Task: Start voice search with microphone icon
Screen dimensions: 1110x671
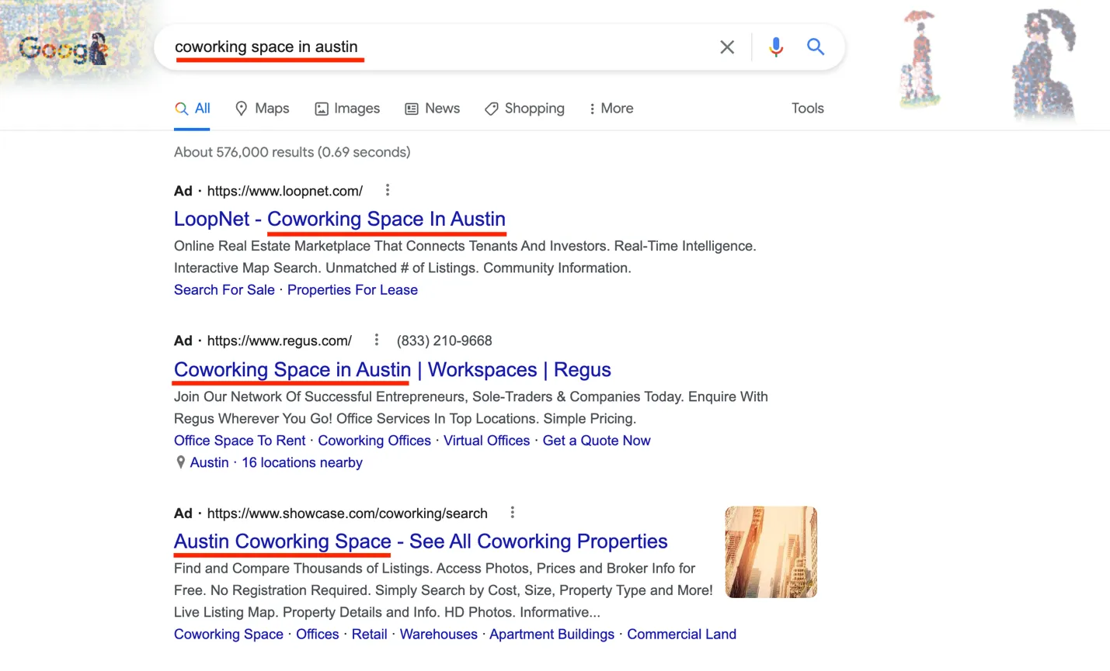Action: tap(775, 47)
